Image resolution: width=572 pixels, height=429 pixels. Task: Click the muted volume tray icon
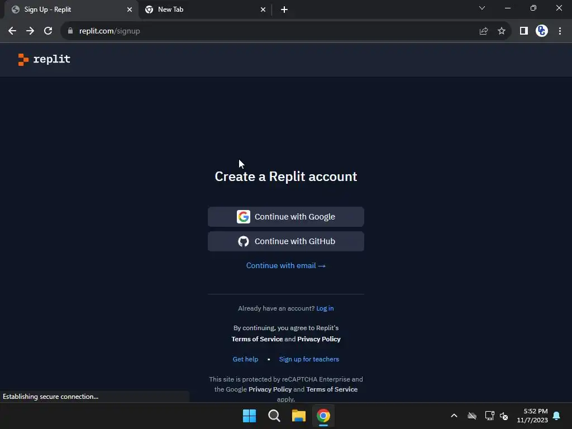tap(504, 416)
